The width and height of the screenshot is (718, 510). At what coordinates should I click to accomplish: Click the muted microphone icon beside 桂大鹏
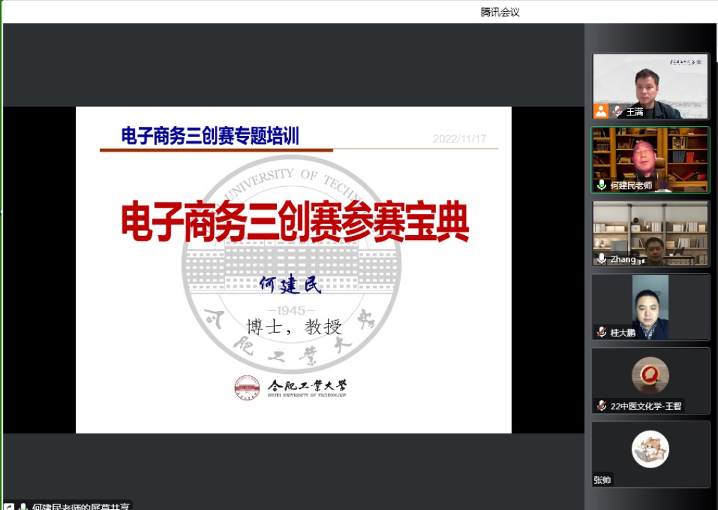(x=602, y=332)
